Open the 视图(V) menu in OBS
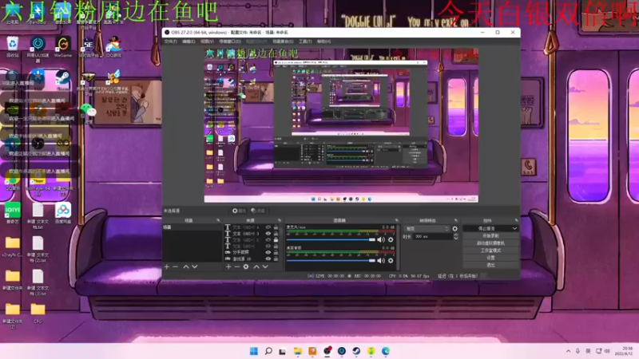639x359 pixels. 207,41
